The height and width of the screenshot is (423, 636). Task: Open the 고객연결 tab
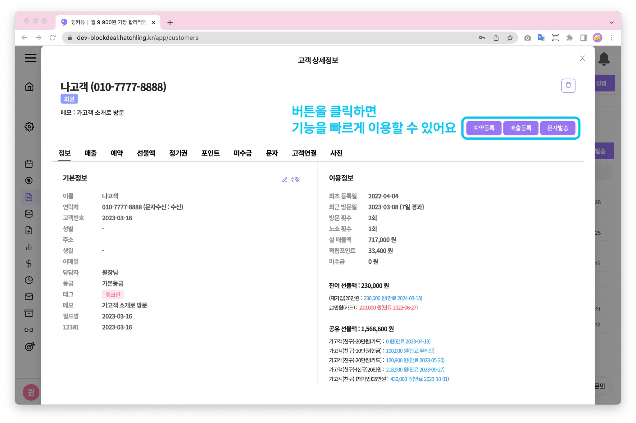(304, 153)
